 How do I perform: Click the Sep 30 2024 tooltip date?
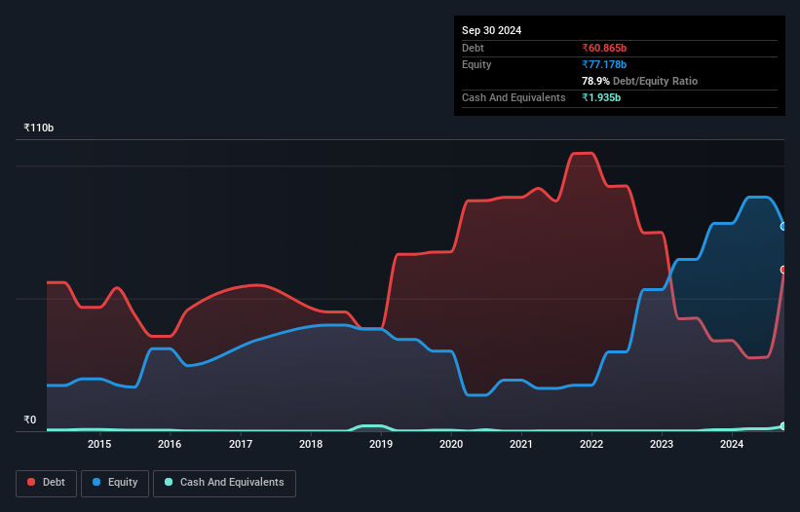(491, 30)
